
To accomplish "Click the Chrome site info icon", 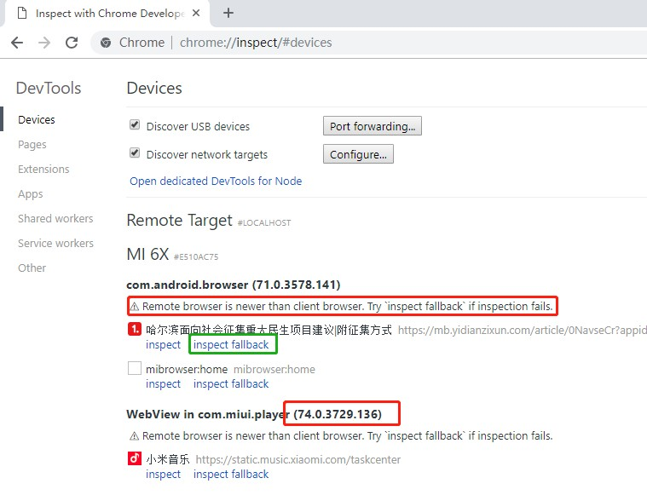I will tap(106, 43).
